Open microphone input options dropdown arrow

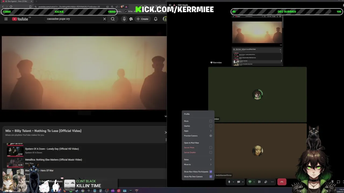(233, 182)
